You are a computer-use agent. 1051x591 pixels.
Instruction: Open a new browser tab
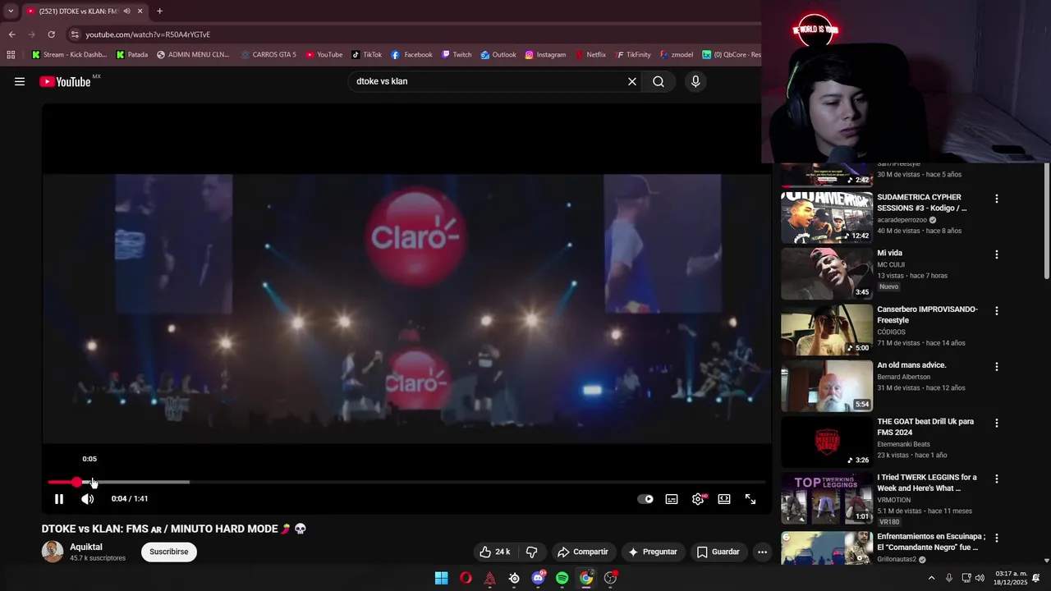(159, 11)
